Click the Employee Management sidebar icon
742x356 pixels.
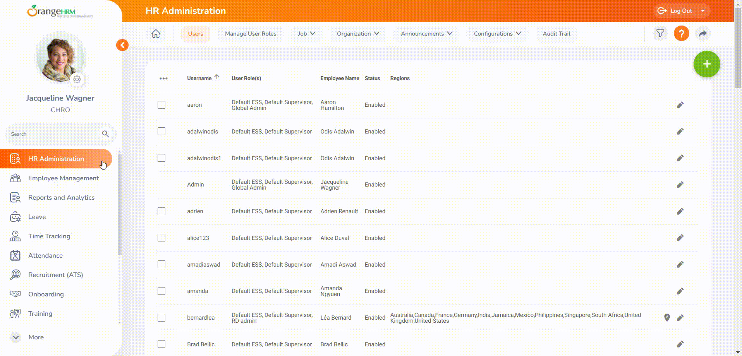(15, 178)
